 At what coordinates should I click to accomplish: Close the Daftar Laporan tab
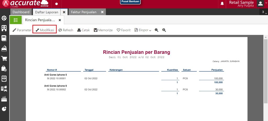click(64, 12)
